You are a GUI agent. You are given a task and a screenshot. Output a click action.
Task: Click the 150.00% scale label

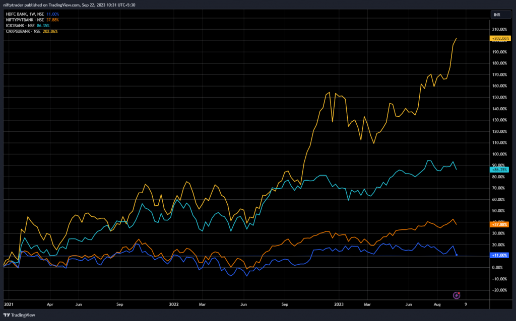coord(499,97)
